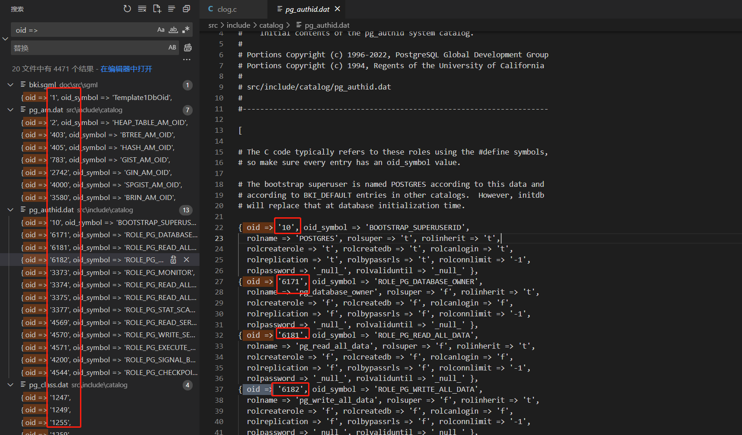
Task: Open results via 在编辑器中打开 link
Action: [x=125, y=69]
